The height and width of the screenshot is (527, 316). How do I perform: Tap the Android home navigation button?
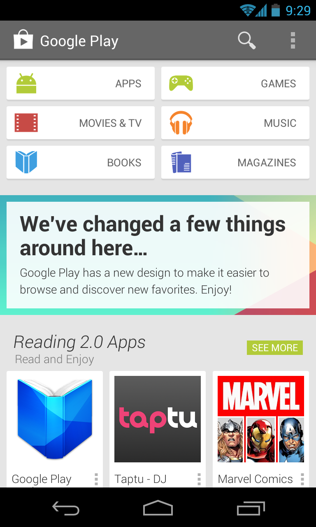pos(158,508)
